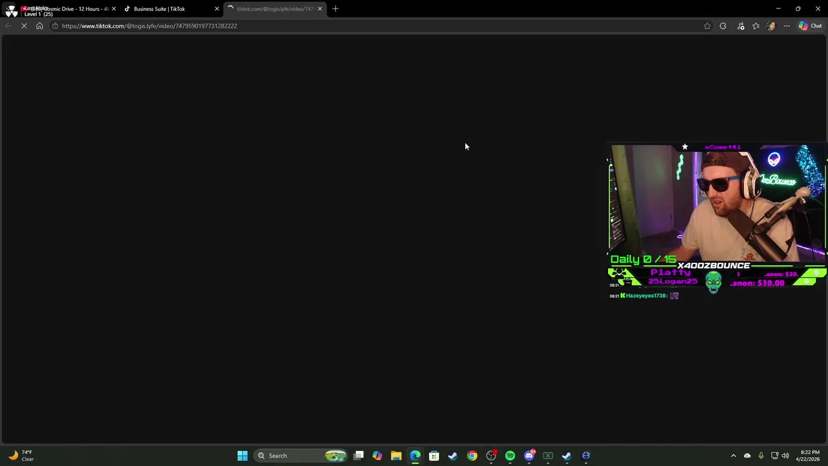Open OBS Studio from the taskbar
The height and width of the screenshot is (466, 828).
pos(491,456)
